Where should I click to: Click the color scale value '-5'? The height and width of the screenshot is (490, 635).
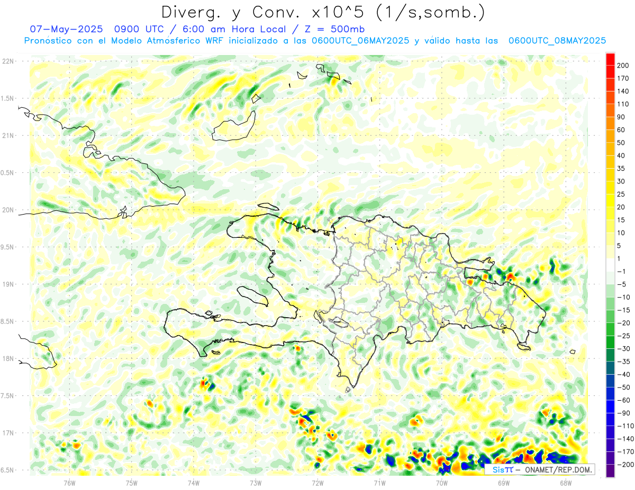[623, 284]
